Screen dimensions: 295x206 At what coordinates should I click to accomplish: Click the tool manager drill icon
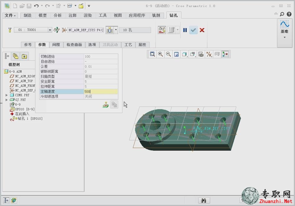[10, 30]
